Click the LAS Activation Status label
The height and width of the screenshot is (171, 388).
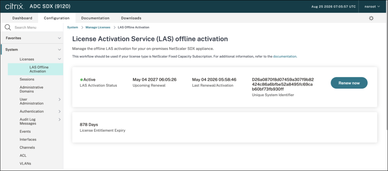98,85
